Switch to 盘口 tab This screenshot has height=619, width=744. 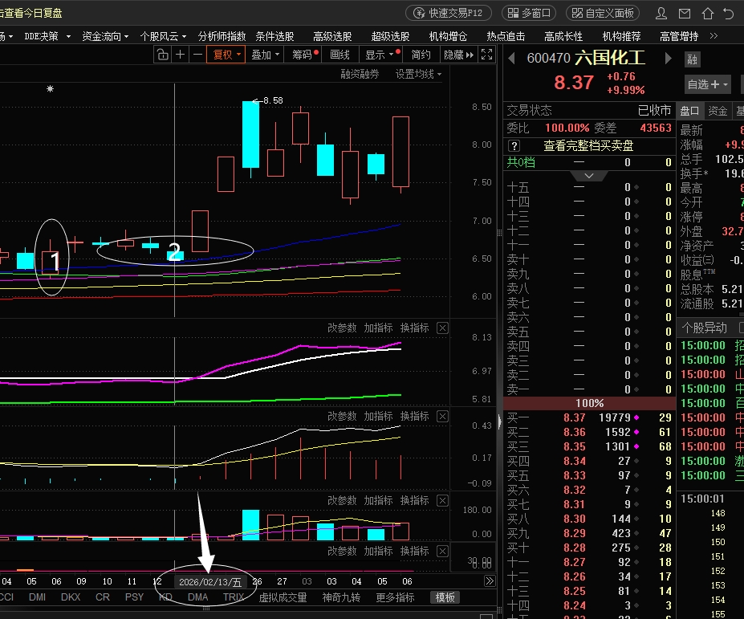689,111
